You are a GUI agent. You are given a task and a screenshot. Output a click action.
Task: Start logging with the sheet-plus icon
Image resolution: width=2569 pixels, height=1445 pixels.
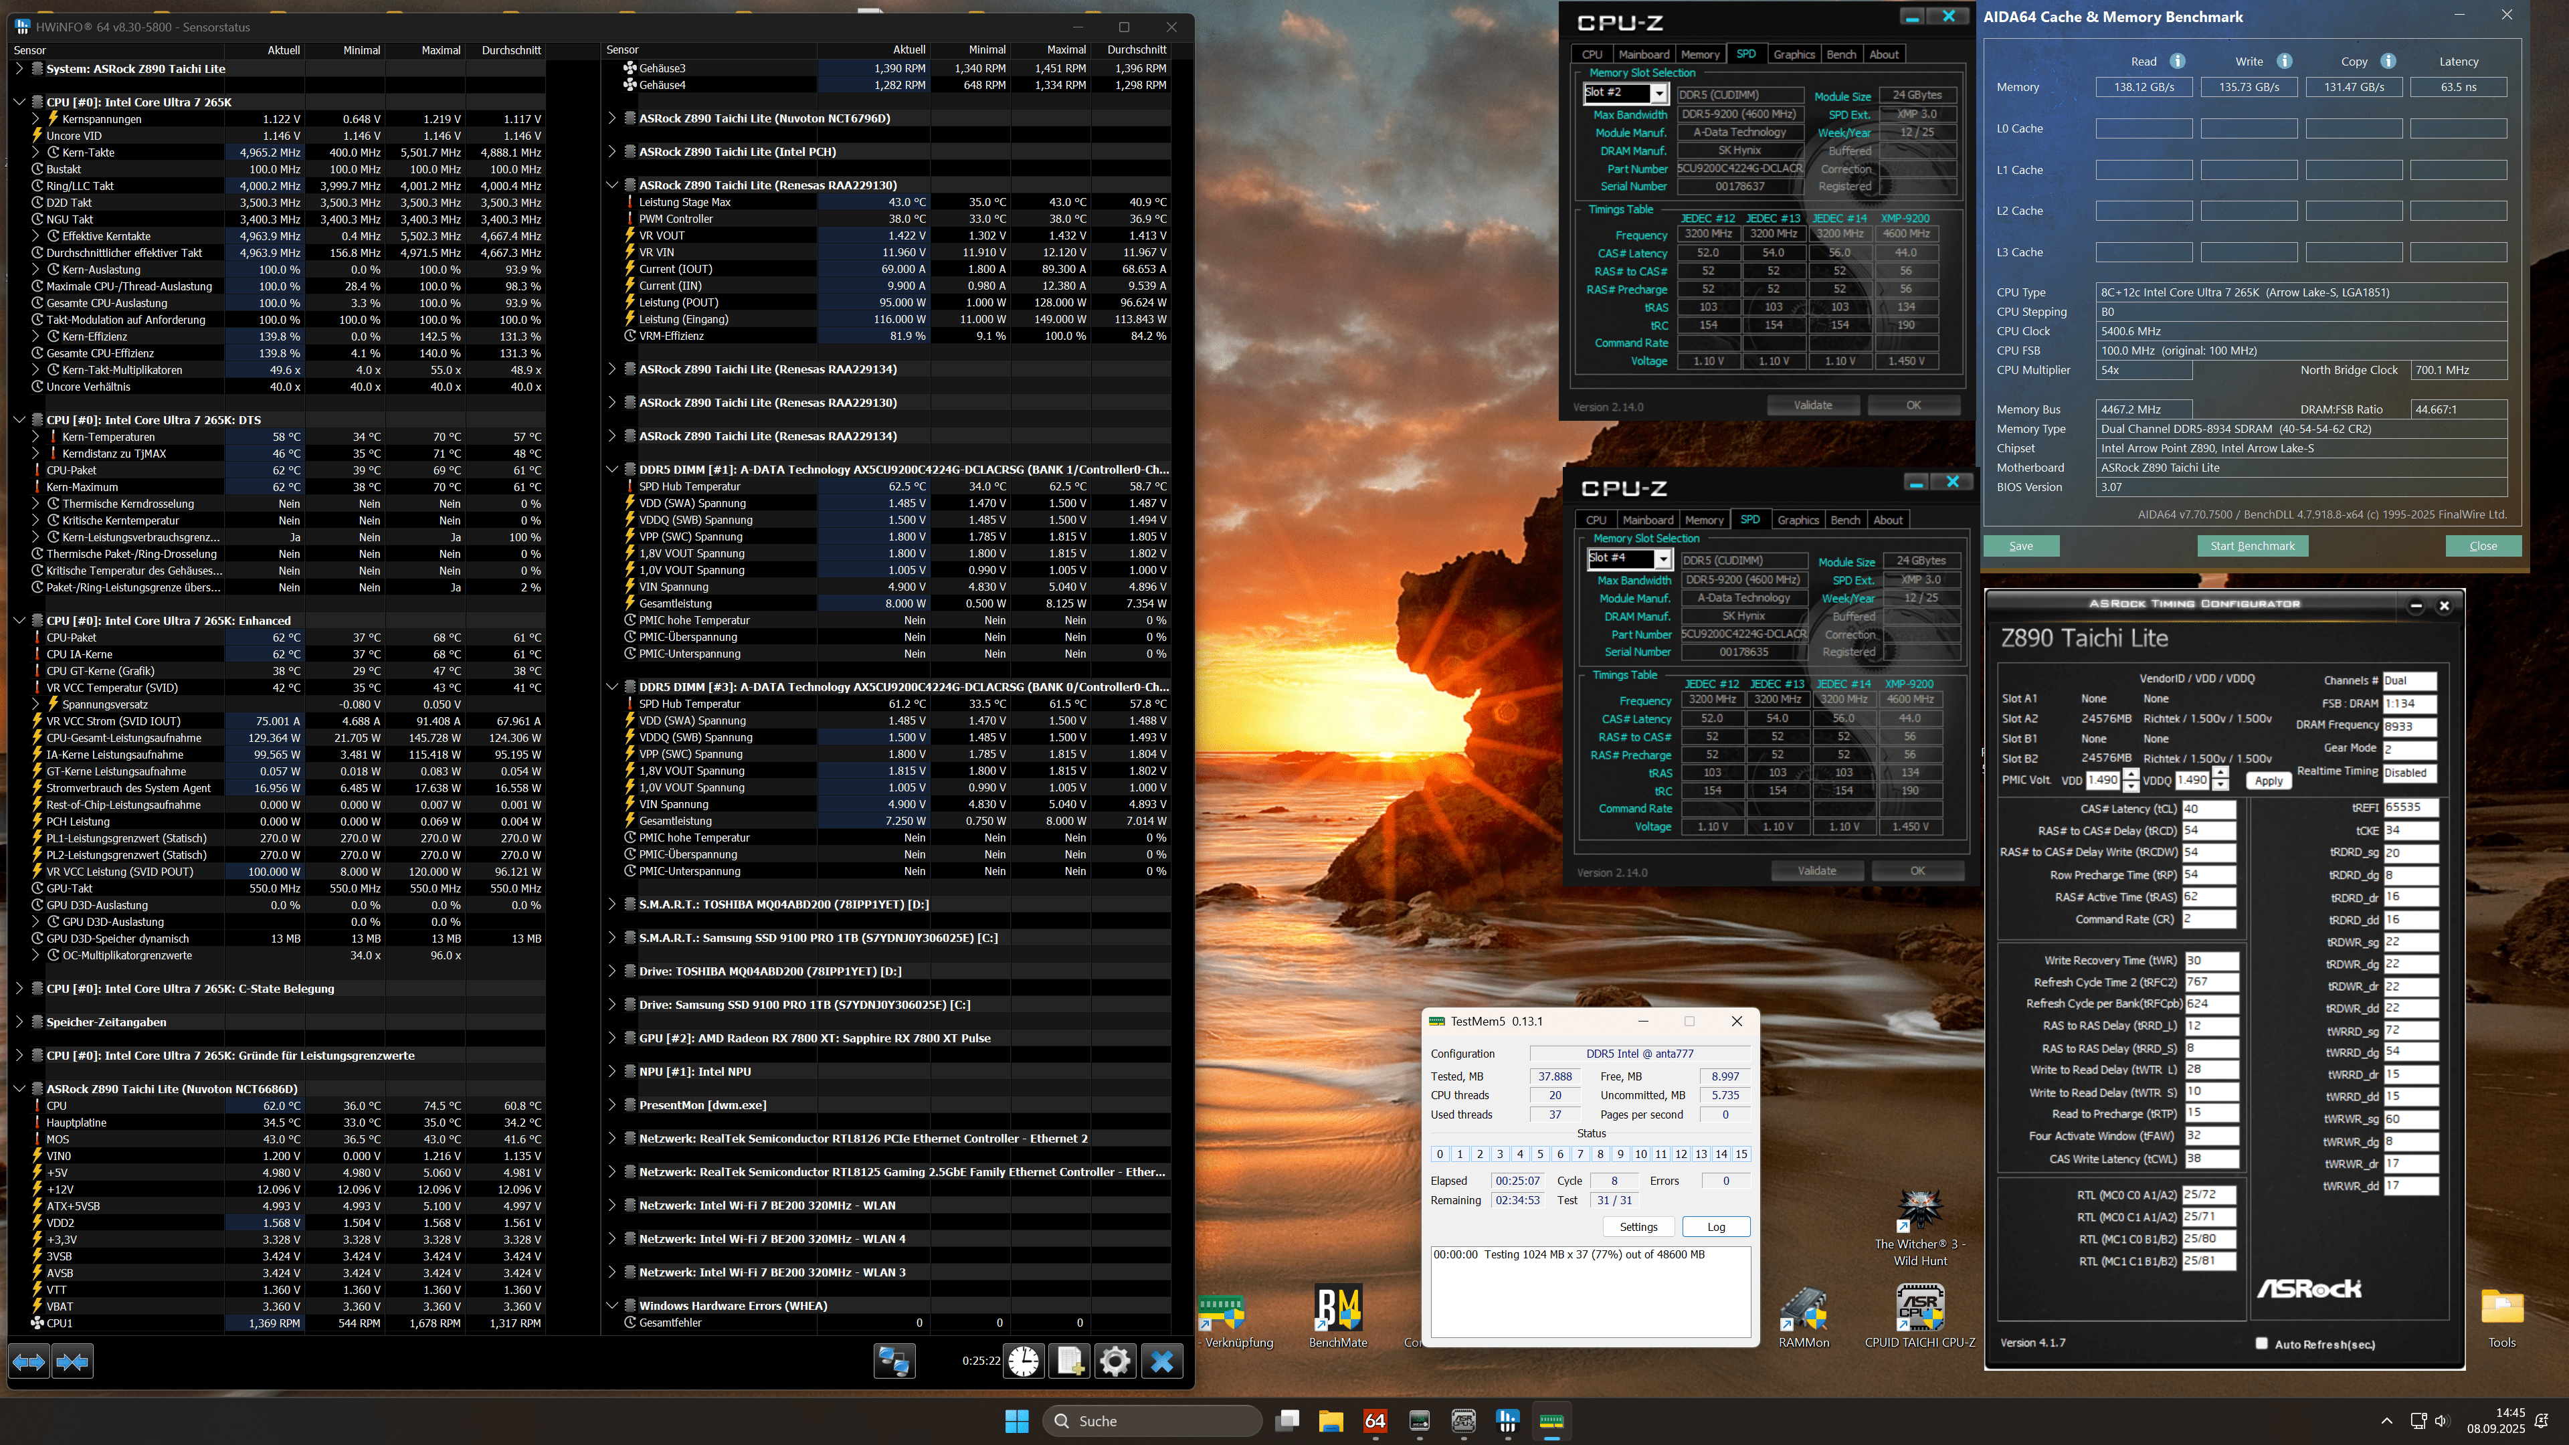pos(1070,1361)
